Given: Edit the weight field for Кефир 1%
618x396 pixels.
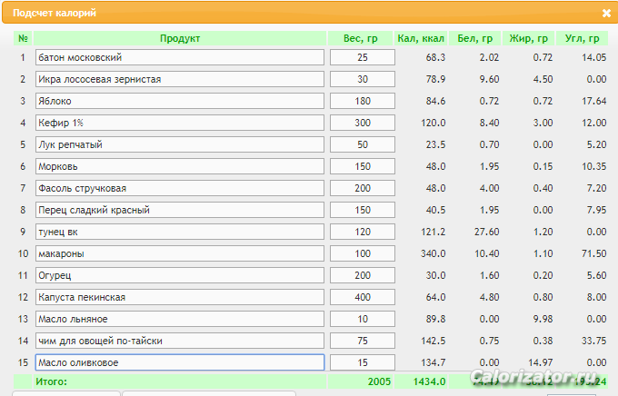Looking at the screenshot, I should [362, 123].
